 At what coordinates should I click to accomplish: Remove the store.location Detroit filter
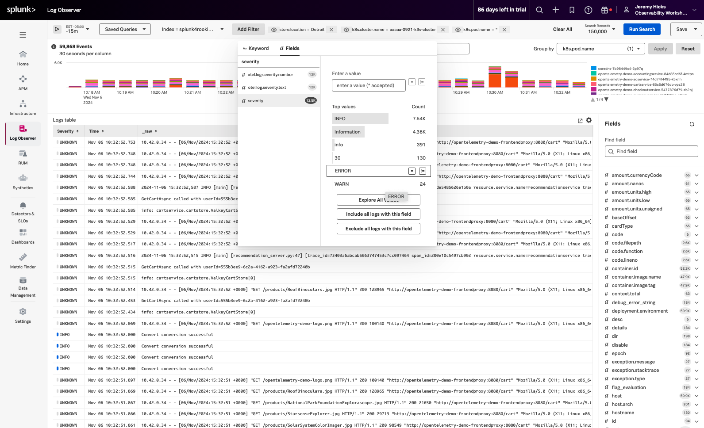[x=331, y=30]
